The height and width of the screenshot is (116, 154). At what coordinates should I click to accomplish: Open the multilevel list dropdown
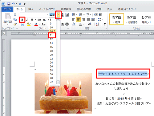point(90,15)
